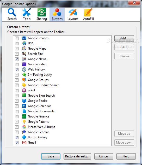Switch to the Search tab

[12, 15]
